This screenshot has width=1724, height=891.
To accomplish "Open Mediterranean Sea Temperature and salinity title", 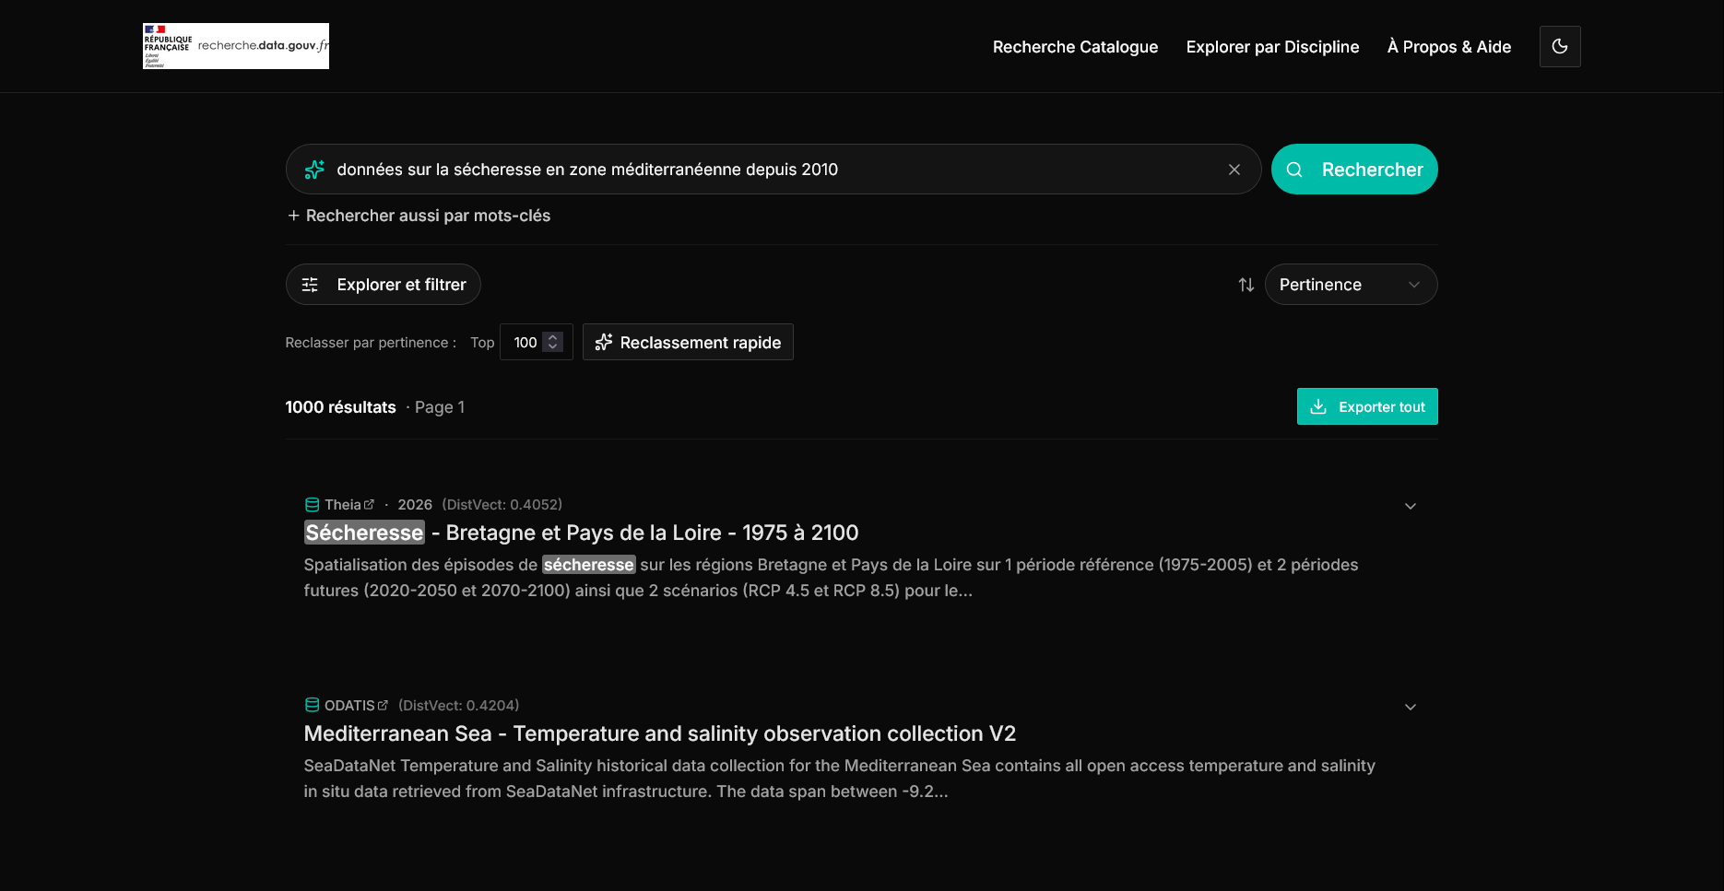I will (660, 733).
